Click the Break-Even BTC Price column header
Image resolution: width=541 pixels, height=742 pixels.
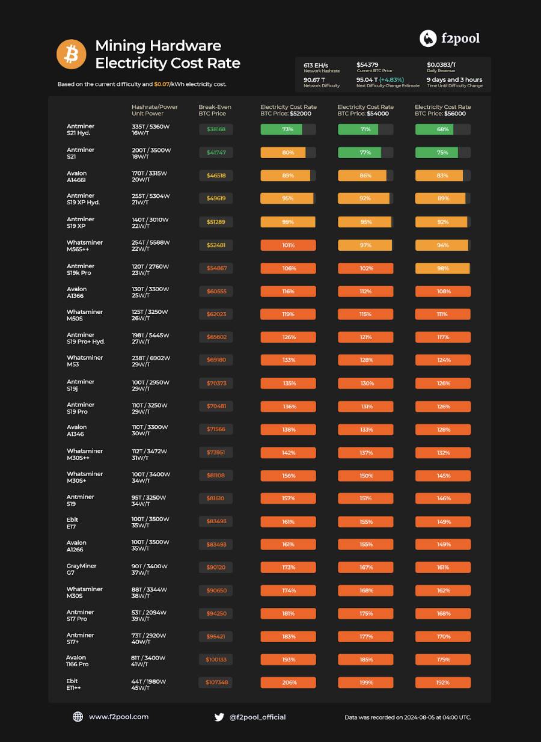(215, 110)
